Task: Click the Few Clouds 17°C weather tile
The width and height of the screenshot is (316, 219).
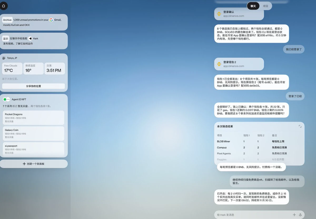Action: pos(12,69)
